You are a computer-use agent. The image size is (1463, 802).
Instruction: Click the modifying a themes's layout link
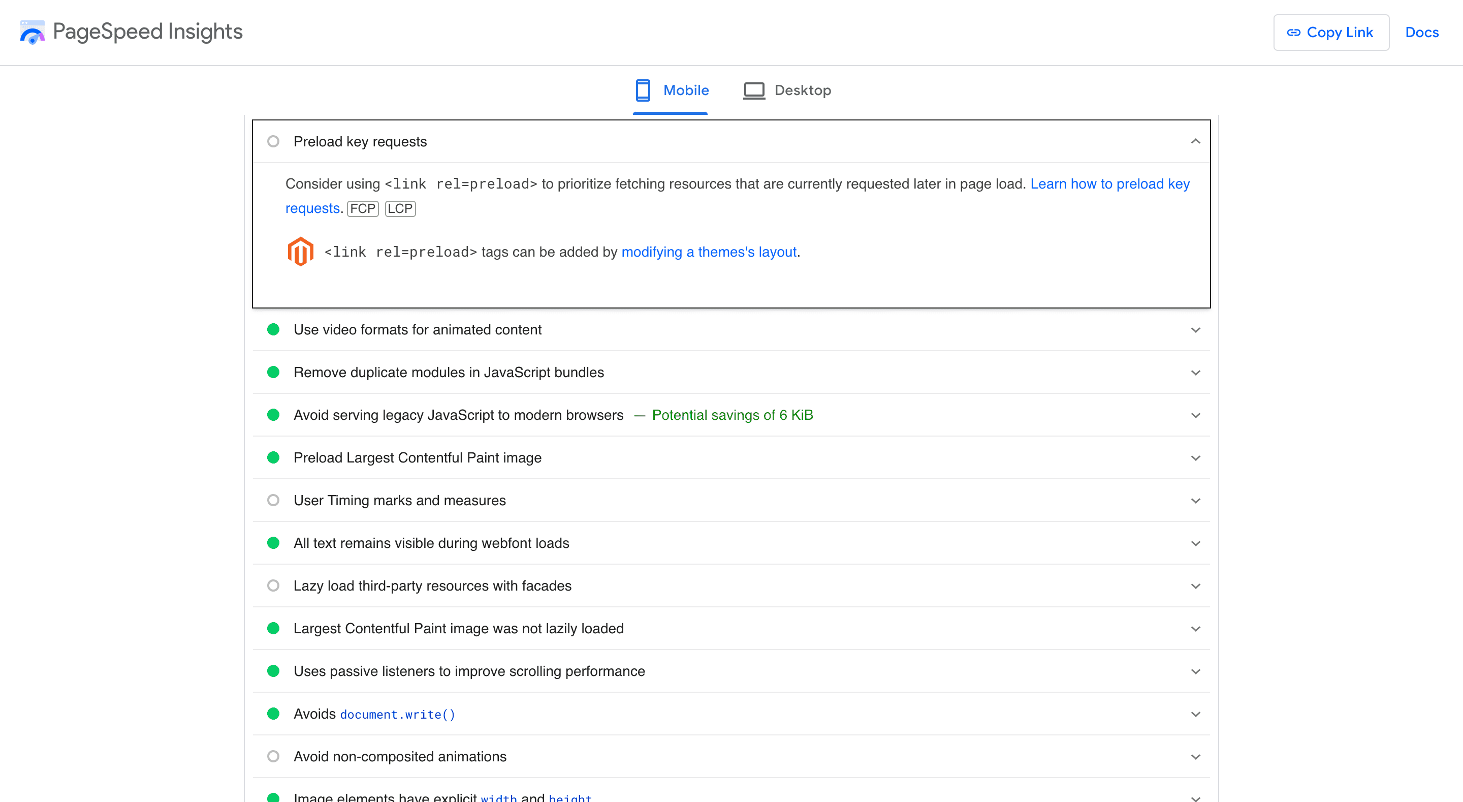709,252
